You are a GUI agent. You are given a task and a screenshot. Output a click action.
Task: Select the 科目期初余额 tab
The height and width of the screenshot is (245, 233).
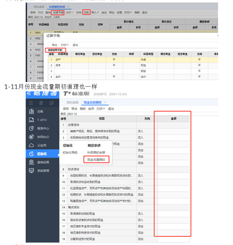coord(57,7)
